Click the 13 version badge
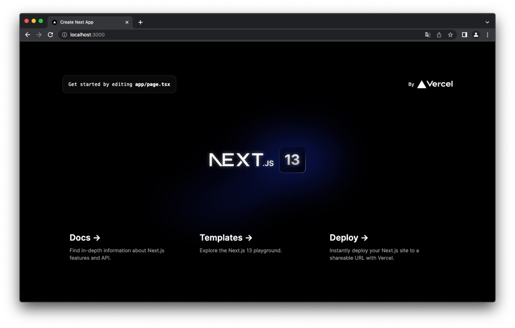The height and width of the screenshot is (328, 515). coord(292,160)
